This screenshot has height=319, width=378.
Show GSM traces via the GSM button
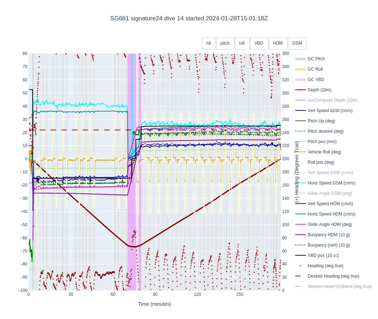point(297,44)
